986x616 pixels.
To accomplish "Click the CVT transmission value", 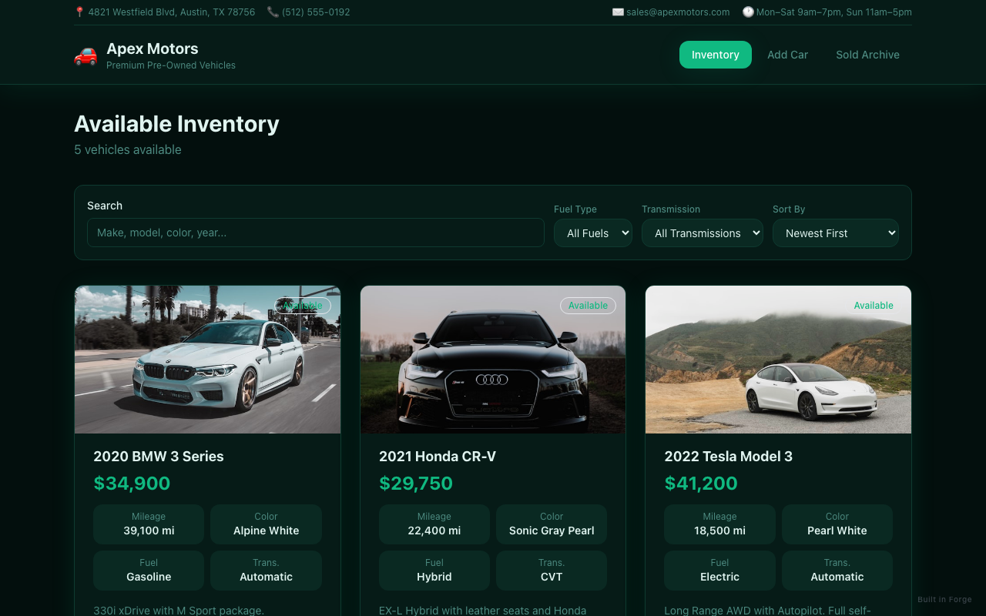I will [552, 577].
